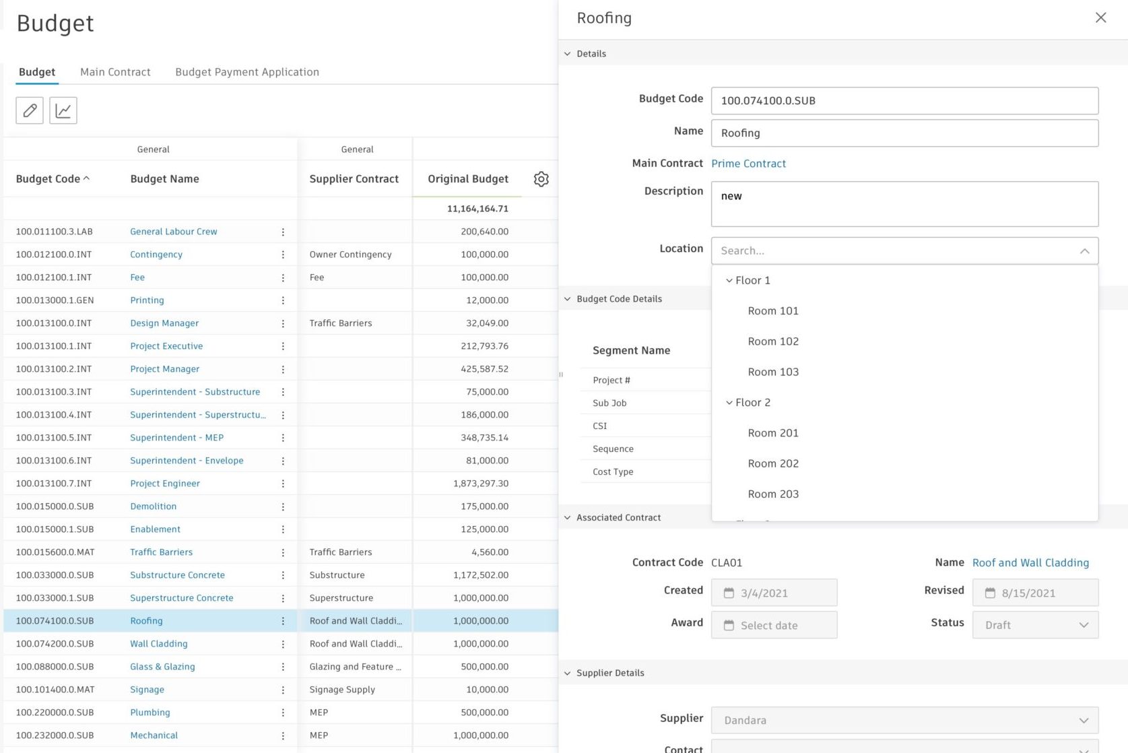The image size is (1128, 753).
Task: Click the Revised date field
Action: click(x=1036, y=593)
